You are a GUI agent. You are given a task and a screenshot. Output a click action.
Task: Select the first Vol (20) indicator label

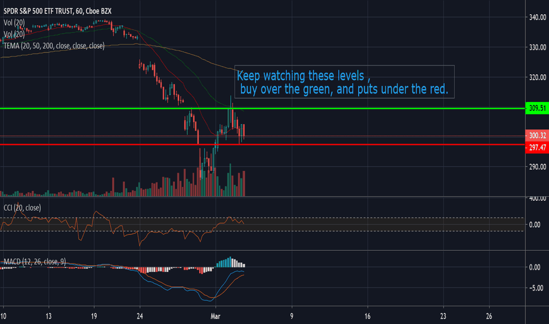(14, 23)
